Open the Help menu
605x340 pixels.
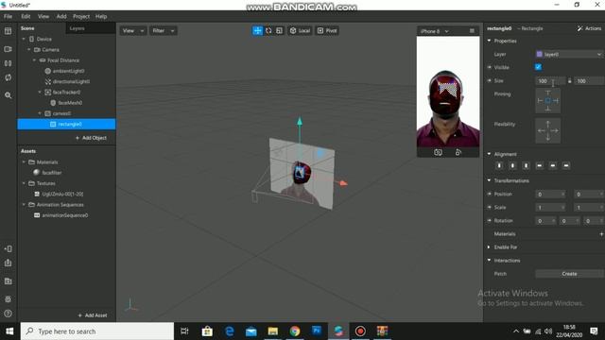pos(101,17)
